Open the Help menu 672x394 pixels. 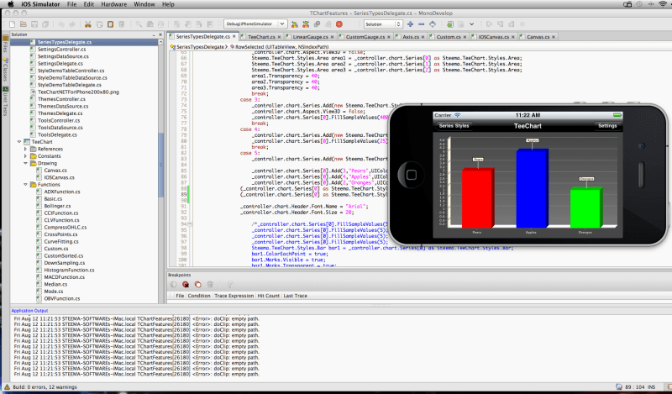click(168, 4)
